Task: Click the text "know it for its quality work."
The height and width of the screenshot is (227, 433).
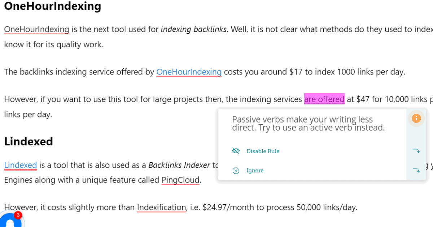Action: [54, 45]
